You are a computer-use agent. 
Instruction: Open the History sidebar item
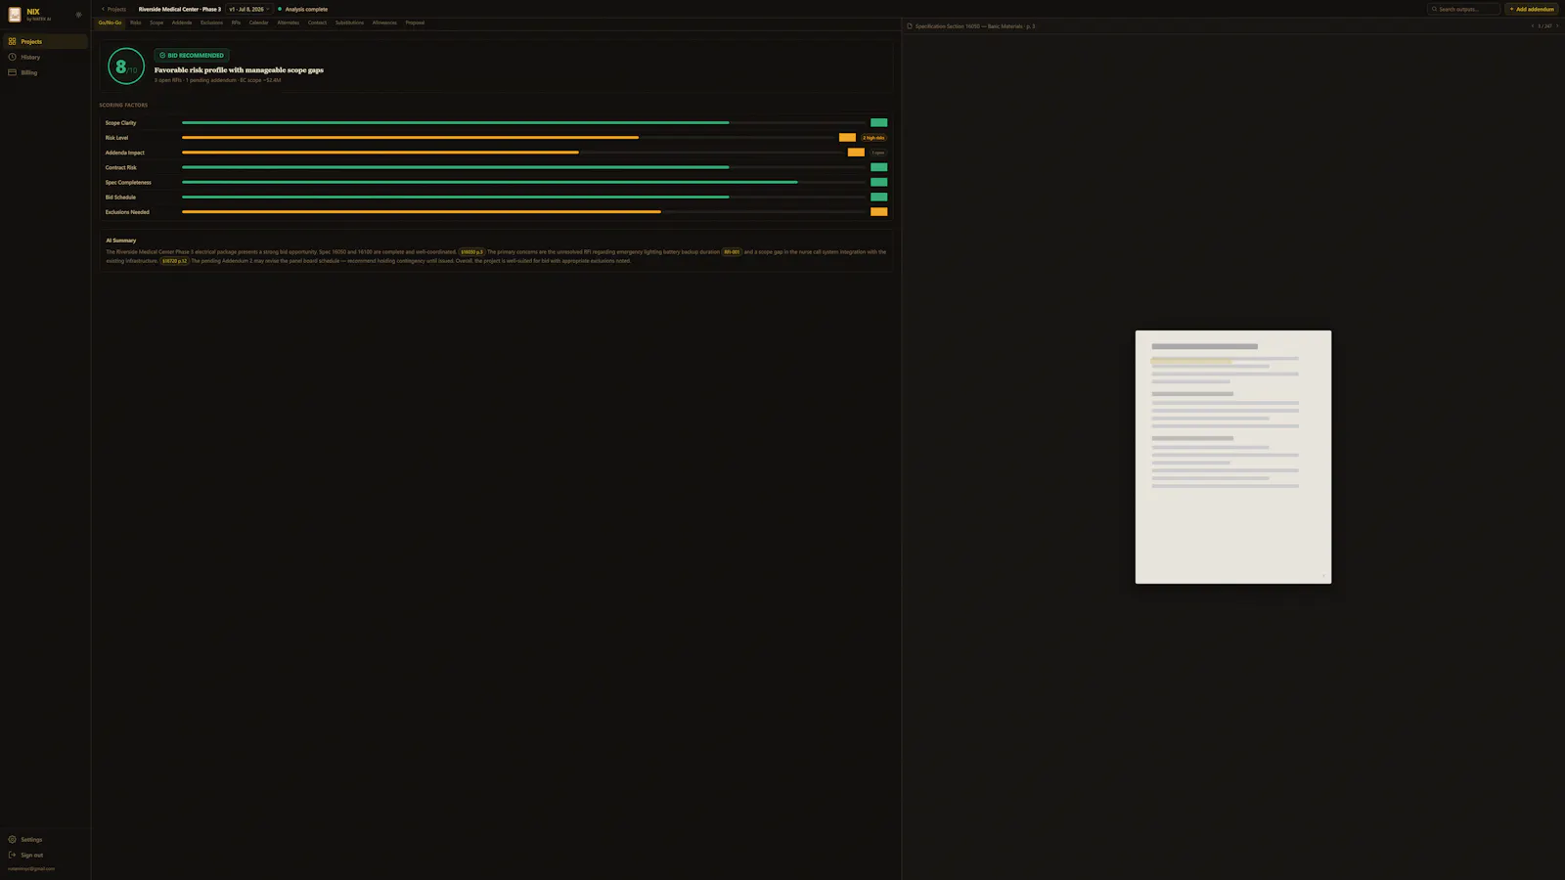point(45,57)
